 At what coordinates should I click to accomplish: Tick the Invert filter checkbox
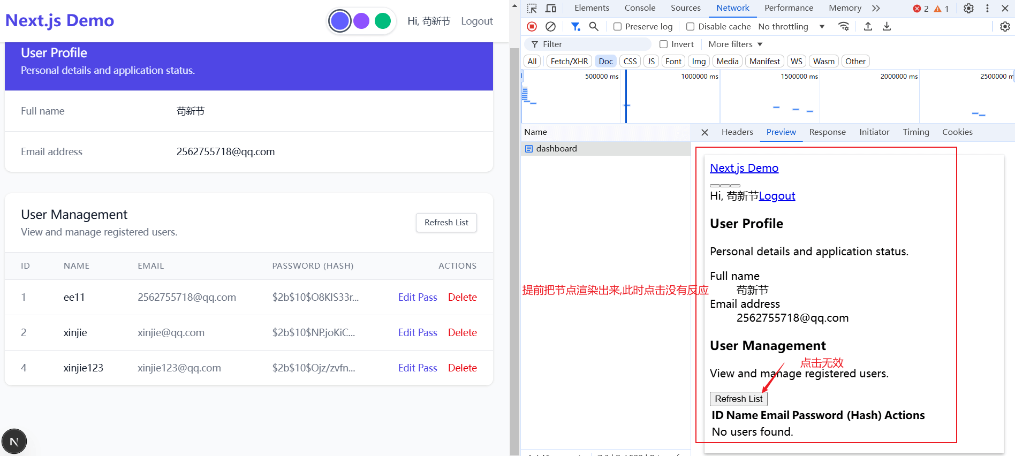664,44
